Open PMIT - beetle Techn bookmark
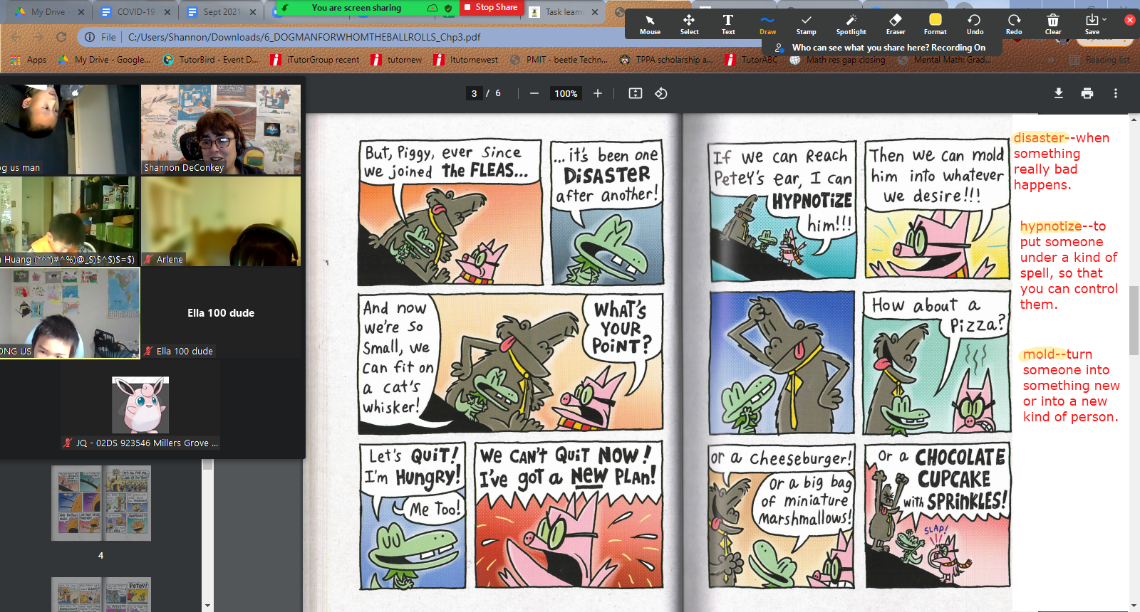This screenshot has width=1140, height=612. [x=559, y=60]
